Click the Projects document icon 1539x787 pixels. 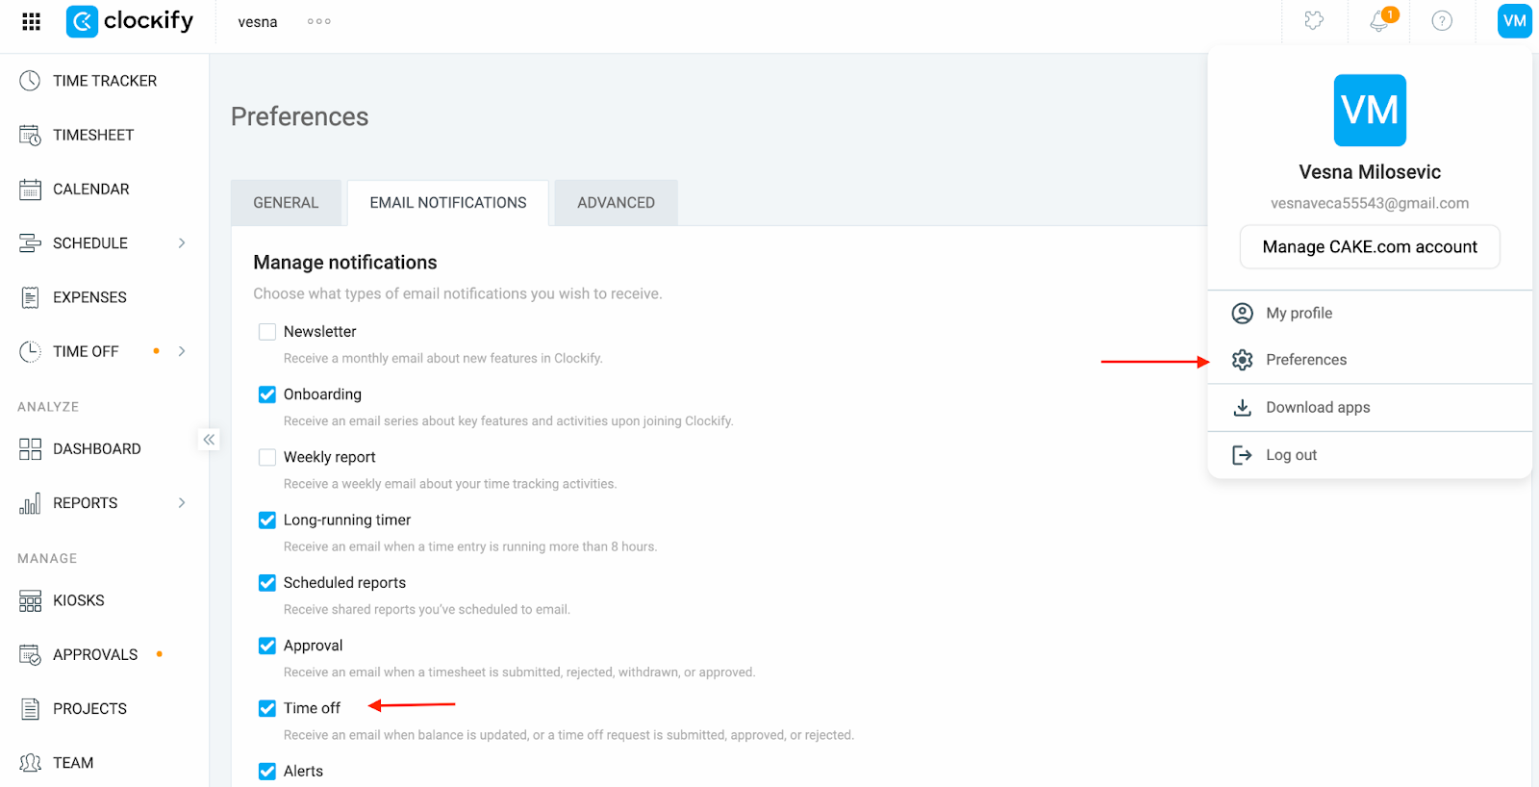(x=30, y=709)
